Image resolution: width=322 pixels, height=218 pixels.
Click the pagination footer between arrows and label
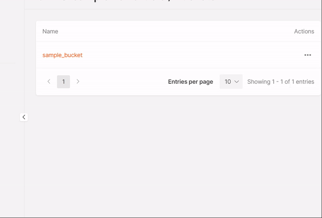point(123,82)
